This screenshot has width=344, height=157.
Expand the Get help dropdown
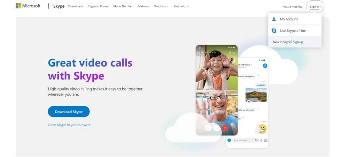(x=181, y=6)
